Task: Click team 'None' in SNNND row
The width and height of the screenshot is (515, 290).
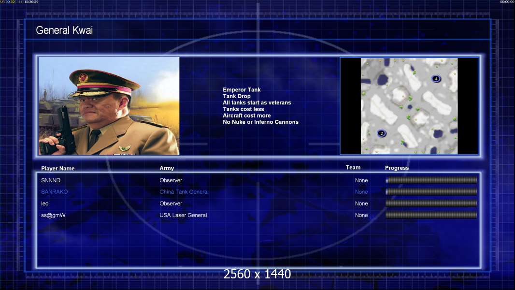Action: (361, 180)
